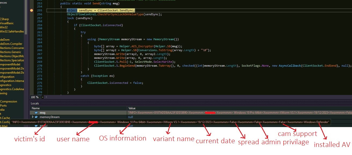Click isConnected on line 259
Image resolution: width=352 pixels, height=155 pixels.
click(x=112, y=25)
